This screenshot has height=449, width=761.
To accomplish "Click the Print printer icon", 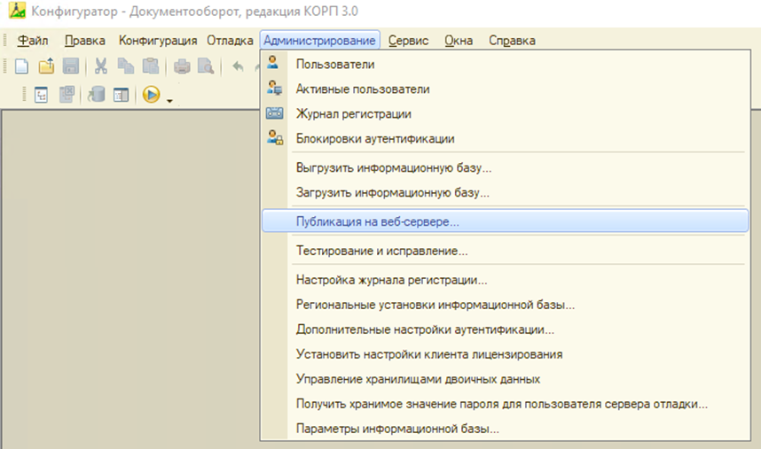I will 182,66.
